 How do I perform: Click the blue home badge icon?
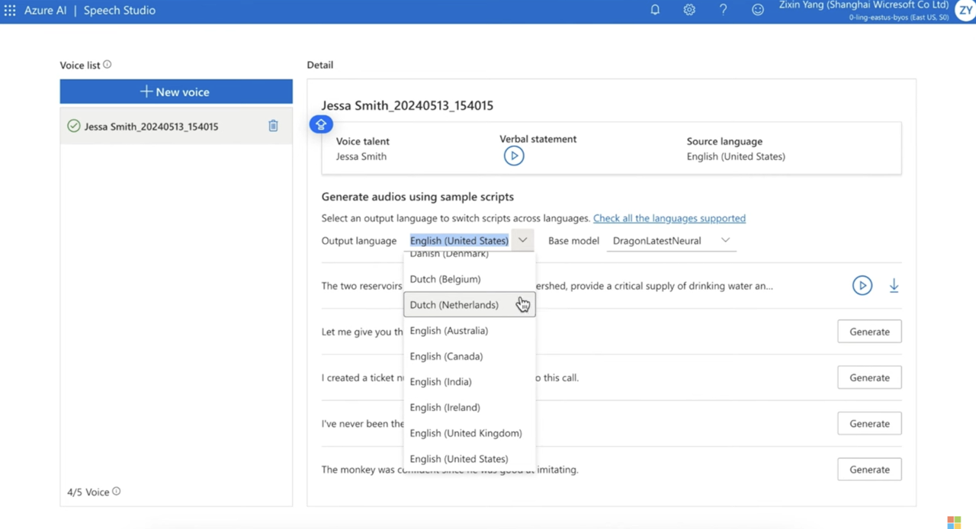pyautogui.click(x=321, y=124)
